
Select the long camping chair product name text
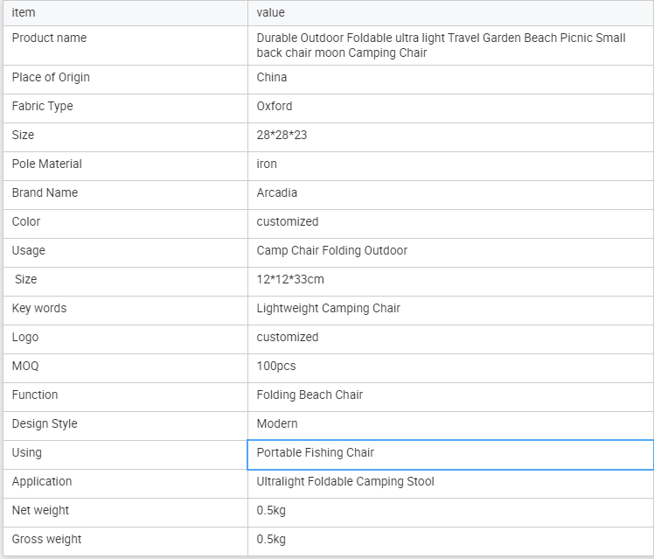coord(441,45)
